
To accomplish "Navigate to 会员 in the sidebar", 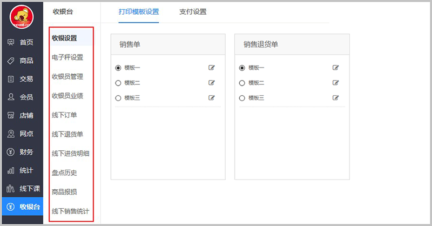I will pos(22,97).
